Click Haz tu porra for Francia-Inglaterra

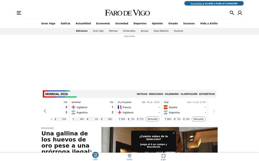tap(152, 119)
